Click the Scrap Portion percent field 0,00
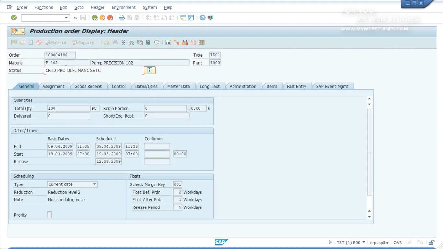The width and height of the screenshot is (443, 249). (x=198, y=108)
